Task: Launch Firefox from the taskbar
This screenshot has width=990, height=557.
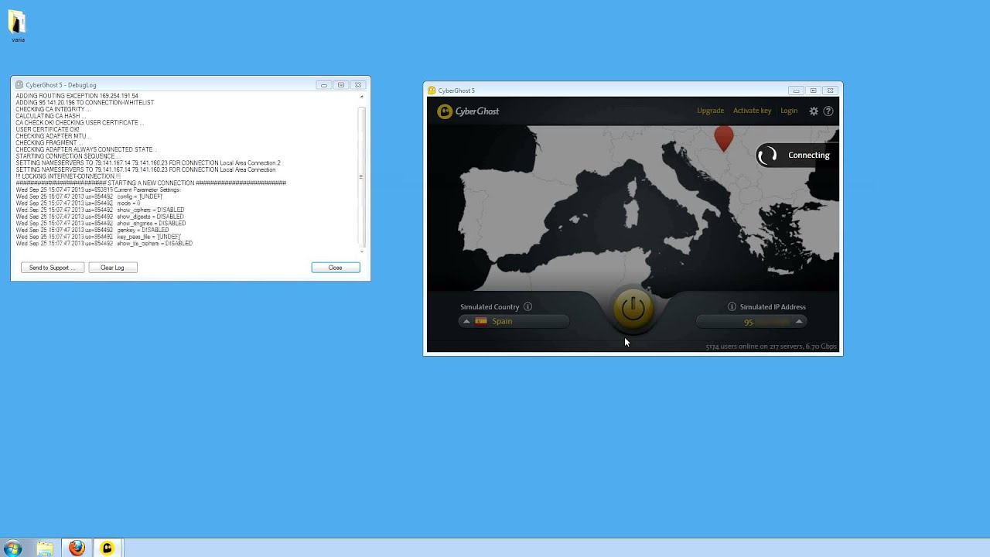Action: 77,548
